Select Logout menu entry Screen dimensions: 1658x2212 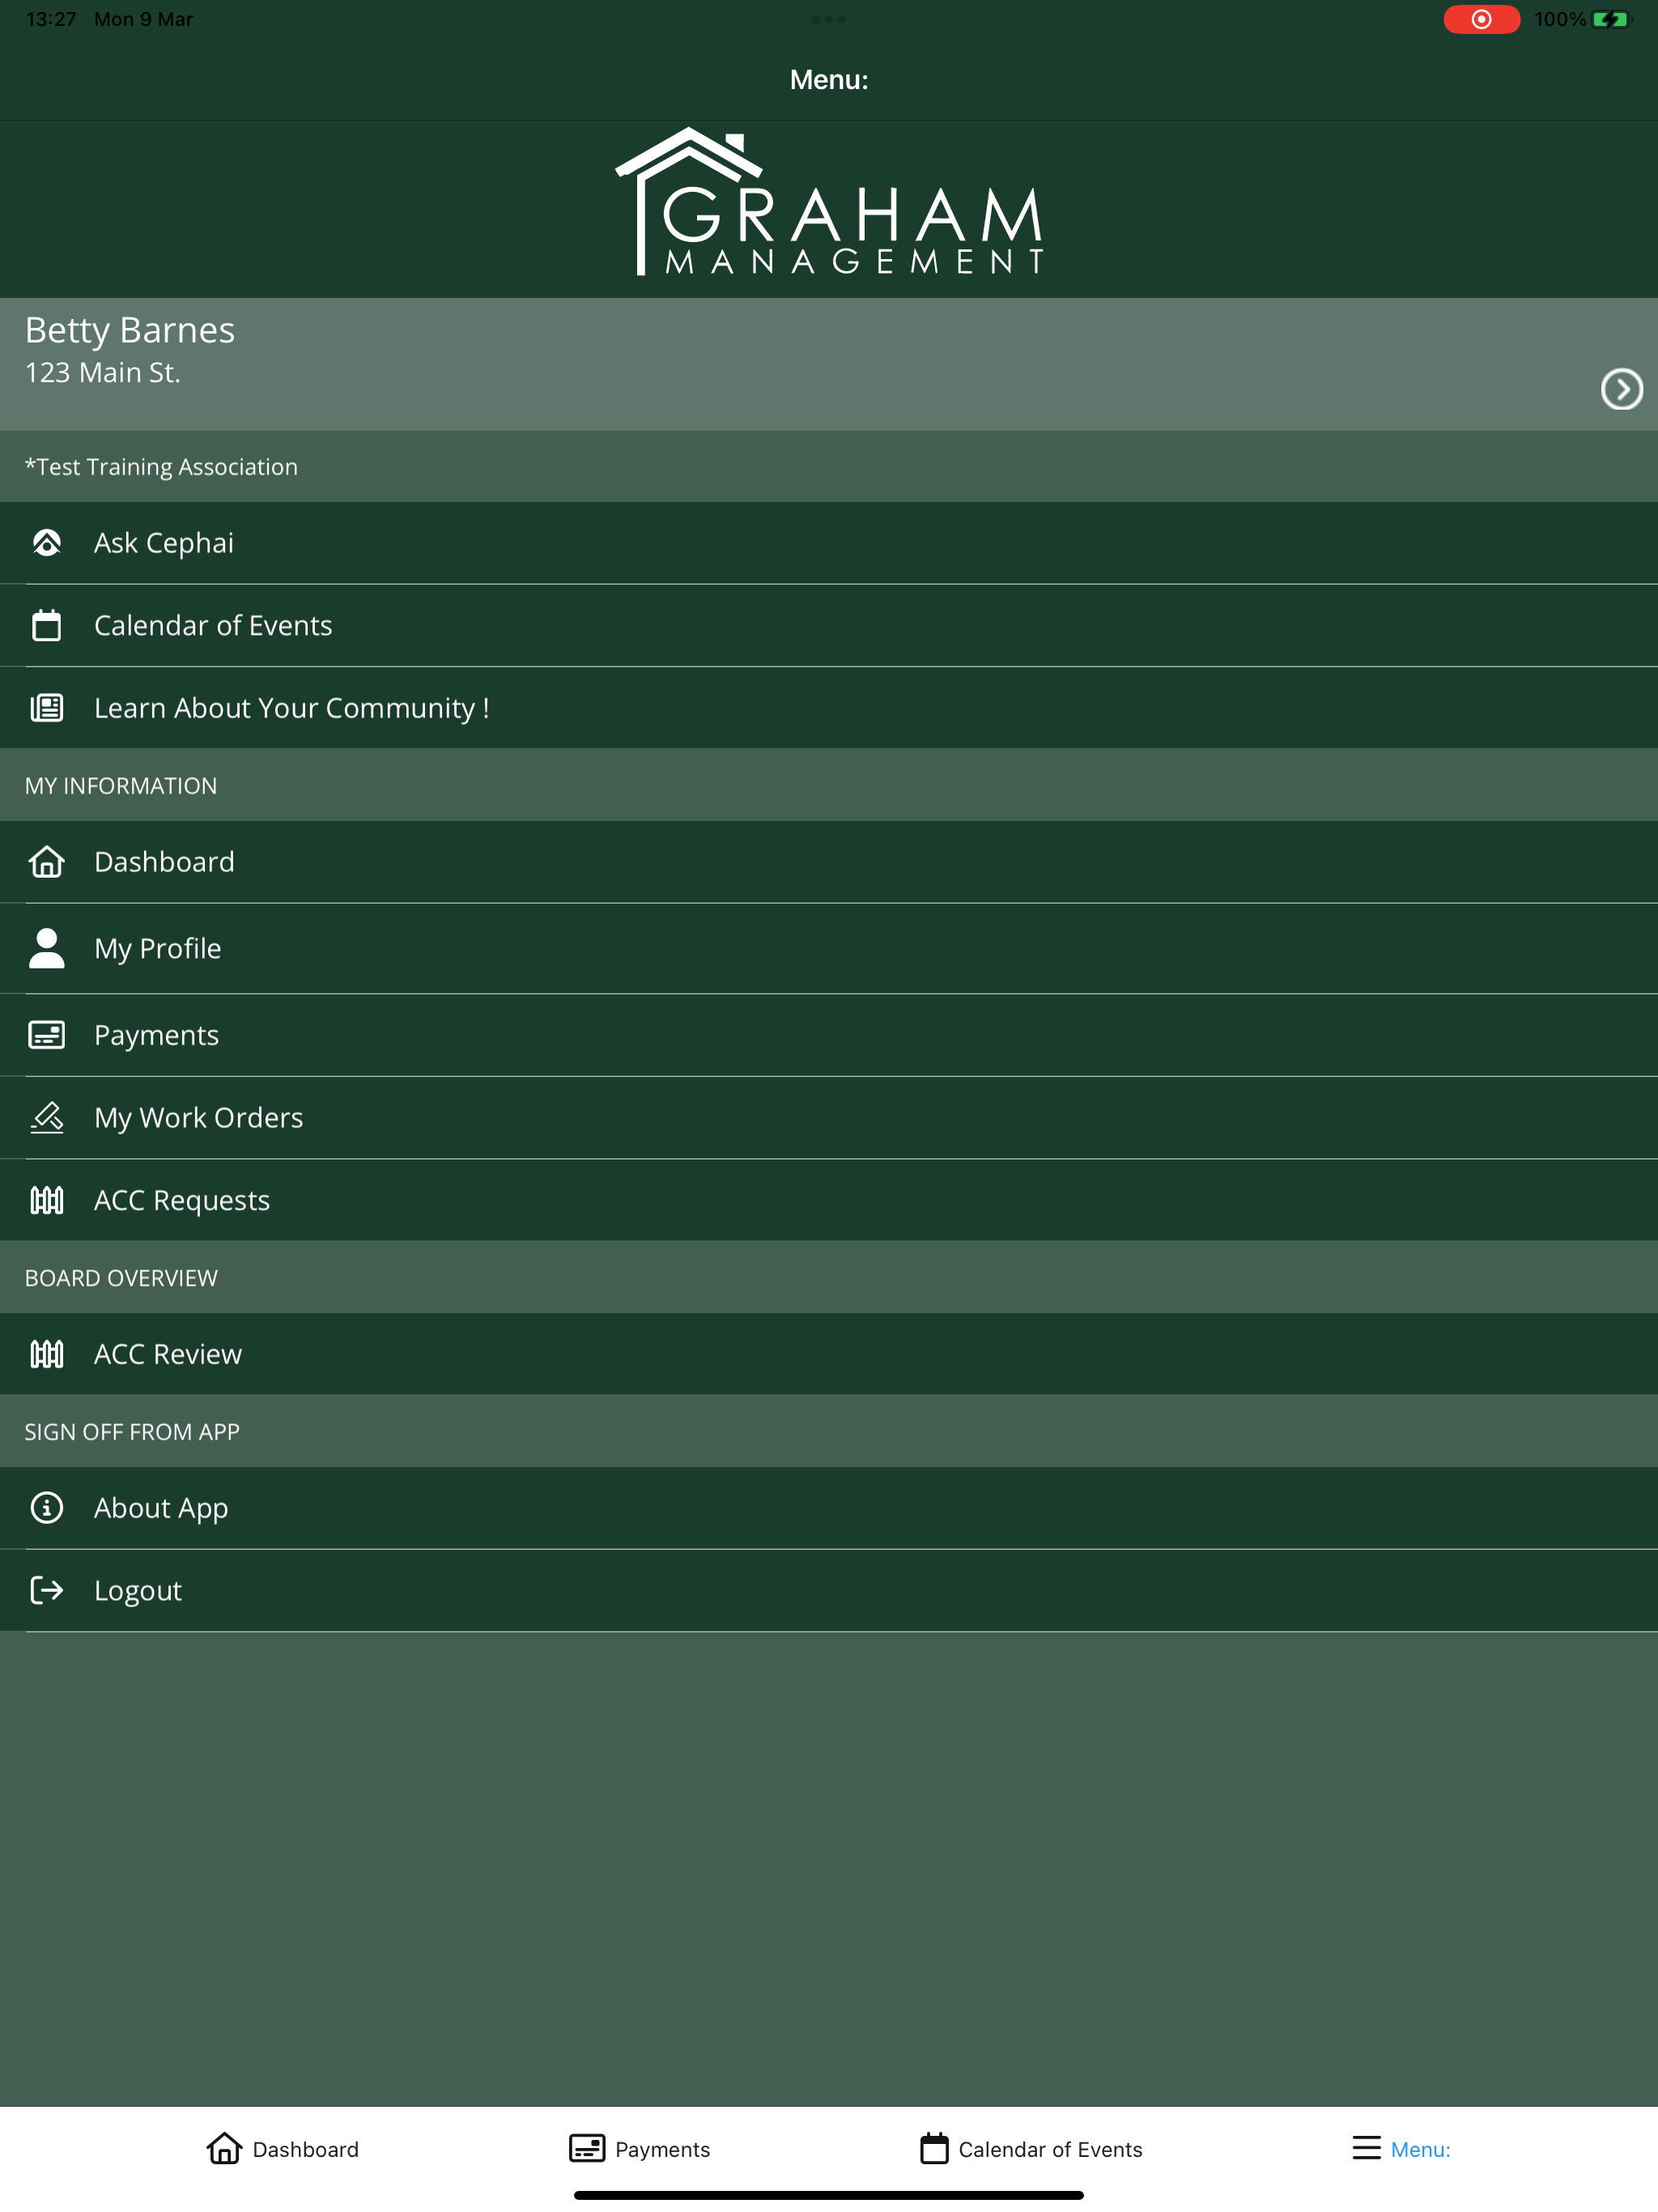(x=829, y=1590)
